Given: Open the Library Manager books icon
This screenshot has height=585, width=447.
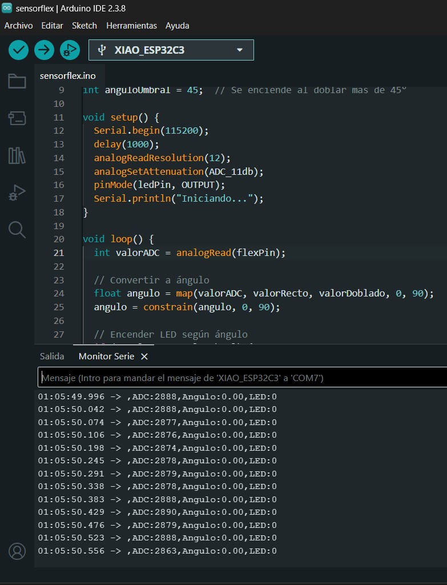Looking at the screenshot, I should [17, 155].
